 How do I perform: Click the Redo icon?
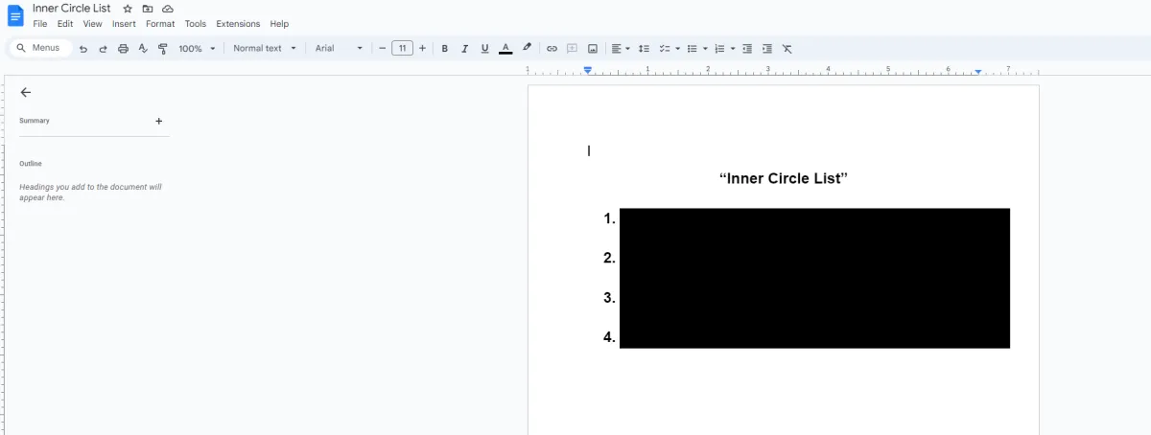point(103,48)
